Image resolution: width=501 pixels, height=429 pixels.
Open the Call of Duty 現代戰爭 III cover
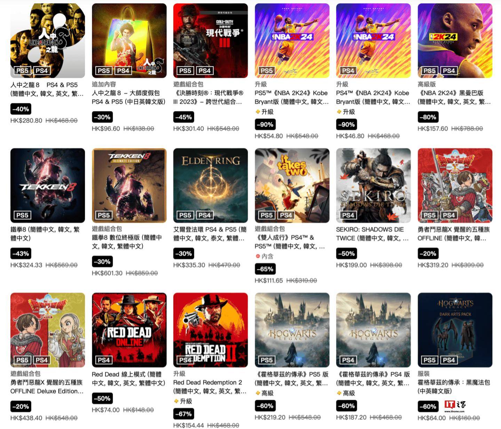click(x=210, y=41)
